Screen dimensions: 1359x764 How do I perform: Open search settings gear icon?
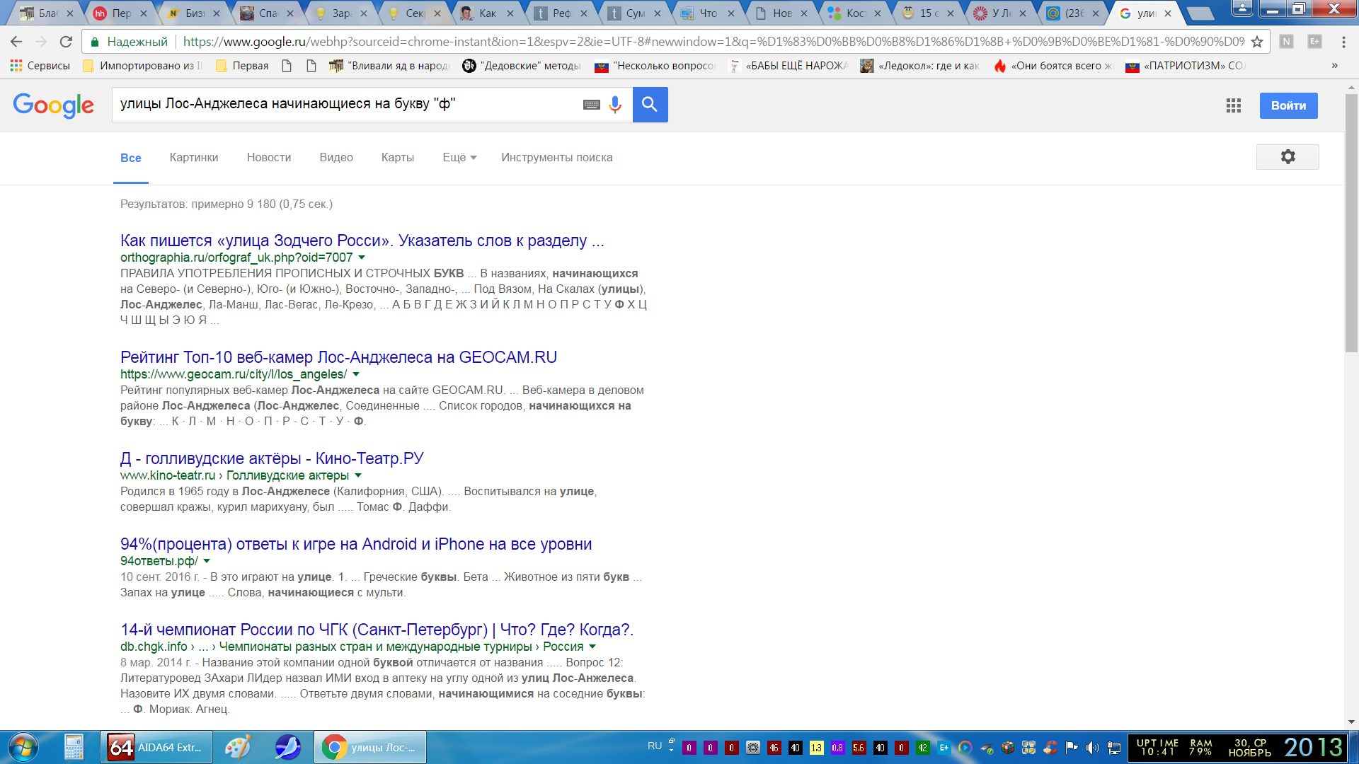coord(1288,157)
